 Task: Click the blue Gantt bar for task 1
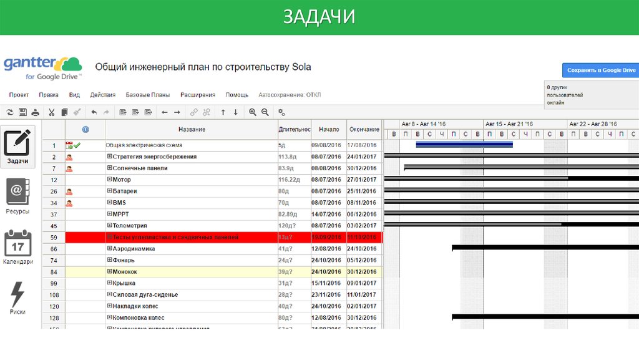pyautogui.click(x=464, y=145)
